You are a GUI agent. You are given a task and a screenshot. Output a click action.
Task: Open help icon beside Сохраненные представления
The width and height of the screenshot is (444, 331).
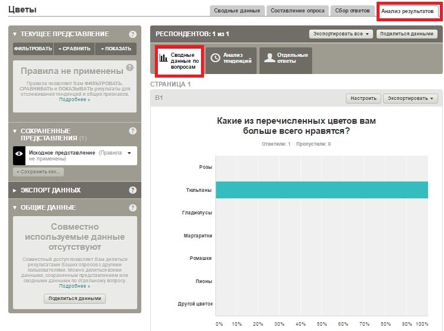point(132,131)
